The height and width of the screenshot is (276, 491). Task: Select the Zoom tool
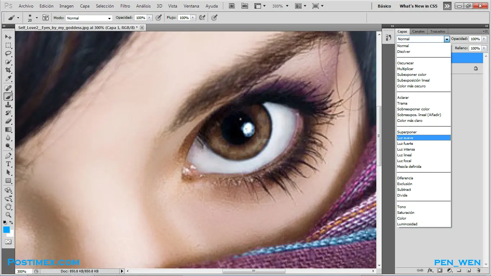click(x=8, y=215)
